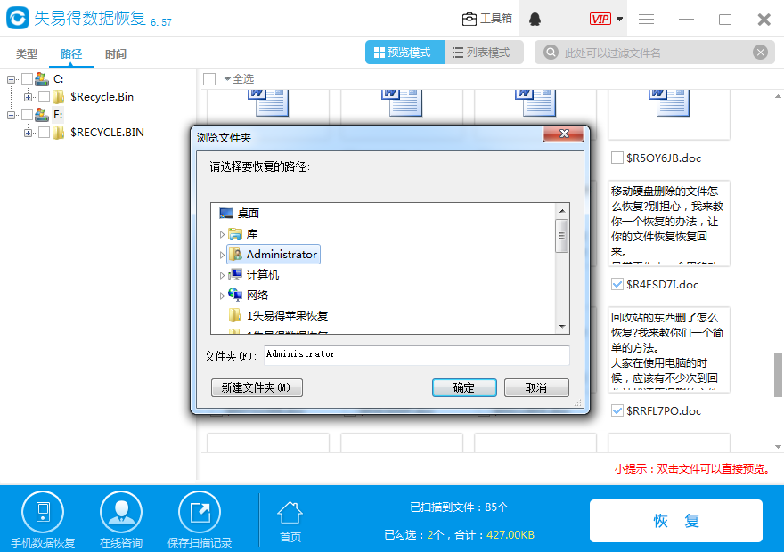Check the $R5OY6JB.doc checkbox

click(617, 158)
